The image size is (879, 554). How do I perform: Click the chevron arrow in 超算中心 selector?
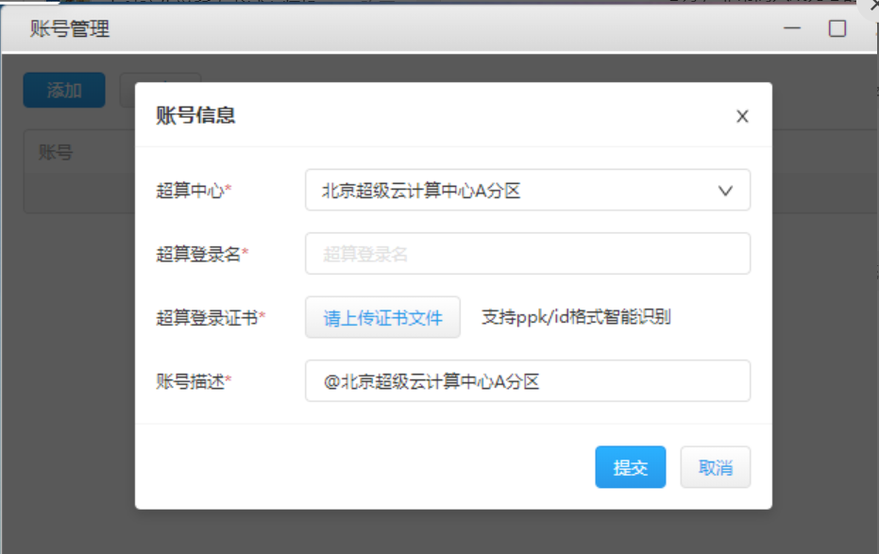[x=725, y=191]
